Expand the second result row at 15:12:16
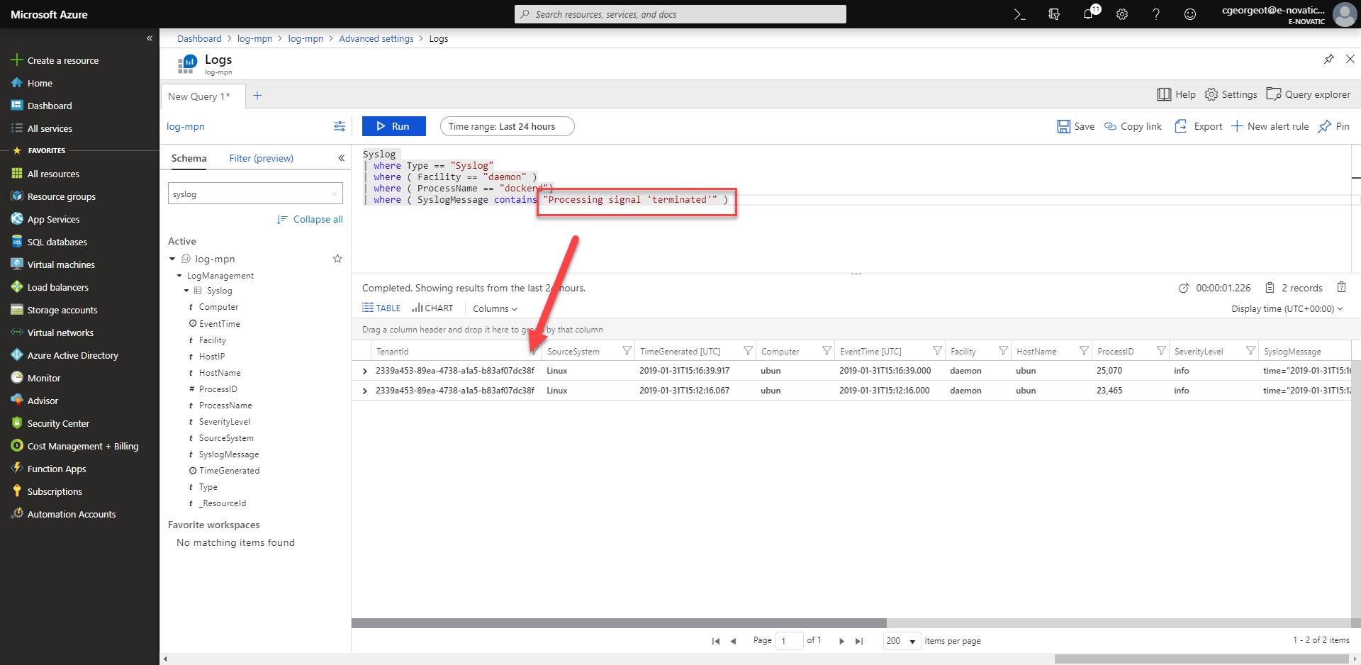 point(365,391)
